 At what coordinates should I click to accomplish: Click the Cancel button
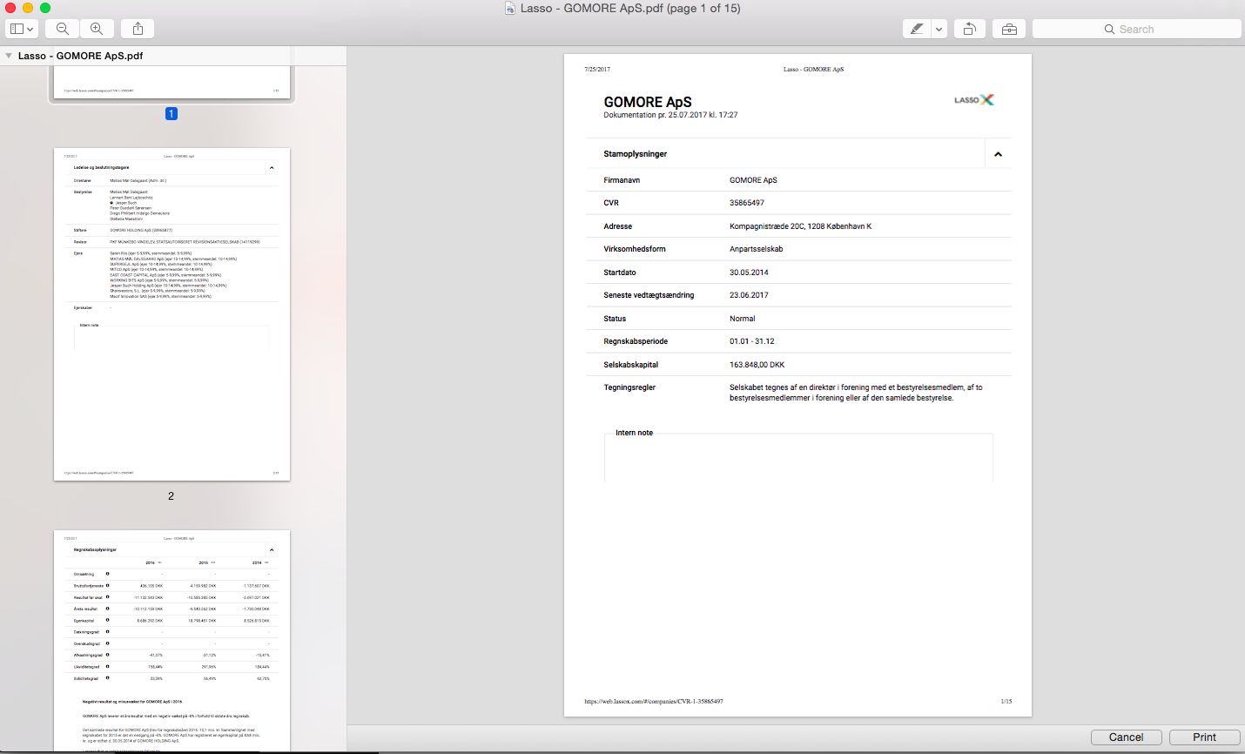click(1126, 737)
